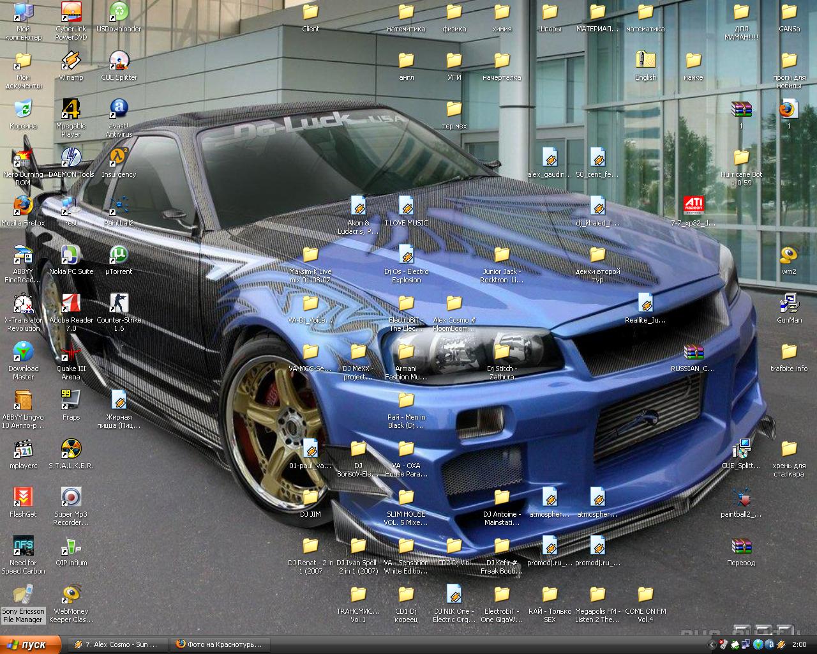Open the Client folder
The image size is (817, 654).
point(310,17)
